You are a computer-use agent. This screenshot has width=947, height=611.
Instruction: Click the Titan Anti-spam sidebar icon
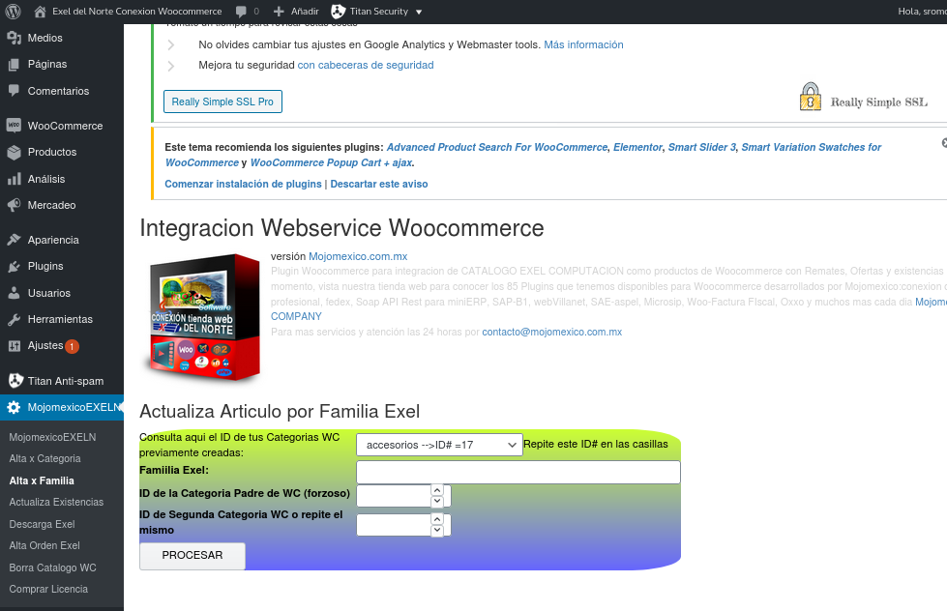[15, 380]
